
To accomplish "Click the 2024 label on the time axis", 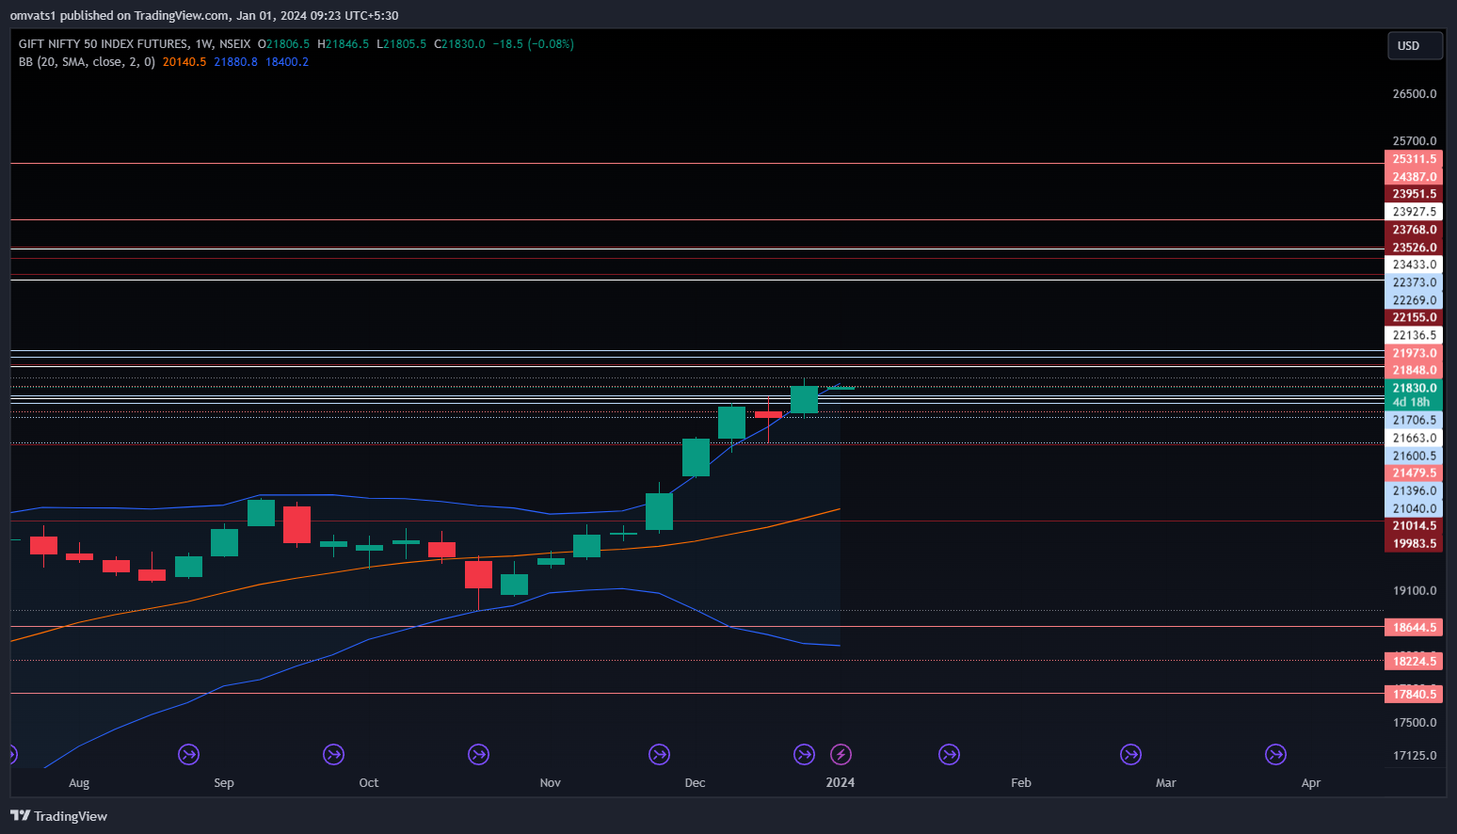I will click(x=841, y=783).
